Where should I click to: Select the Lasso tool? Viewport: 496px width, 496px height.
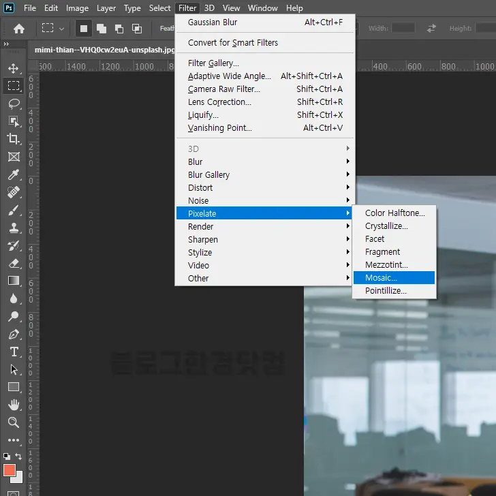pyautogui.click(x=14, y=104)
